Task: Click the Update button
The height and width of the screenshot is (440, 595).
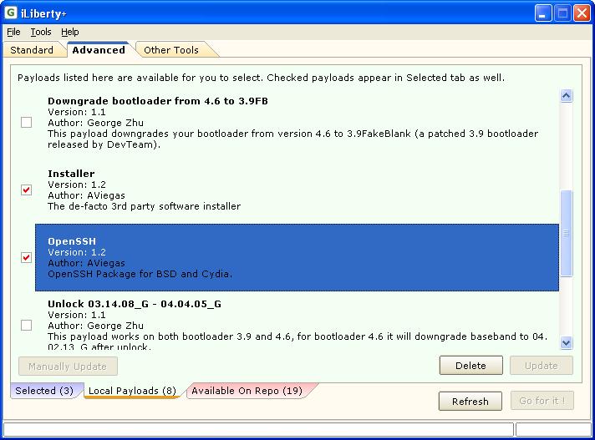Action: [x=542, y=366]
